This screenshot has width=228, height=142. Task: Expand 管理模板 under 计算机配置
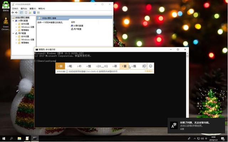point(16,30)
